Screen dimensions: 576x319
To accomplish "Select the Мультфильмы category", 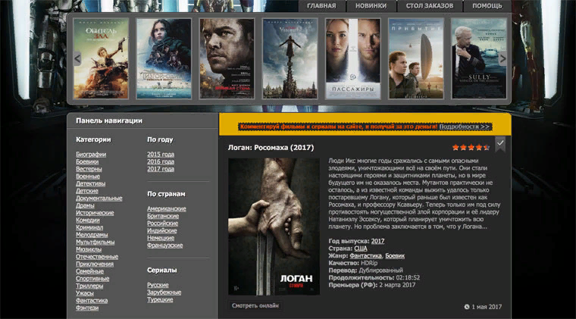I will click(x=95, y=242).
